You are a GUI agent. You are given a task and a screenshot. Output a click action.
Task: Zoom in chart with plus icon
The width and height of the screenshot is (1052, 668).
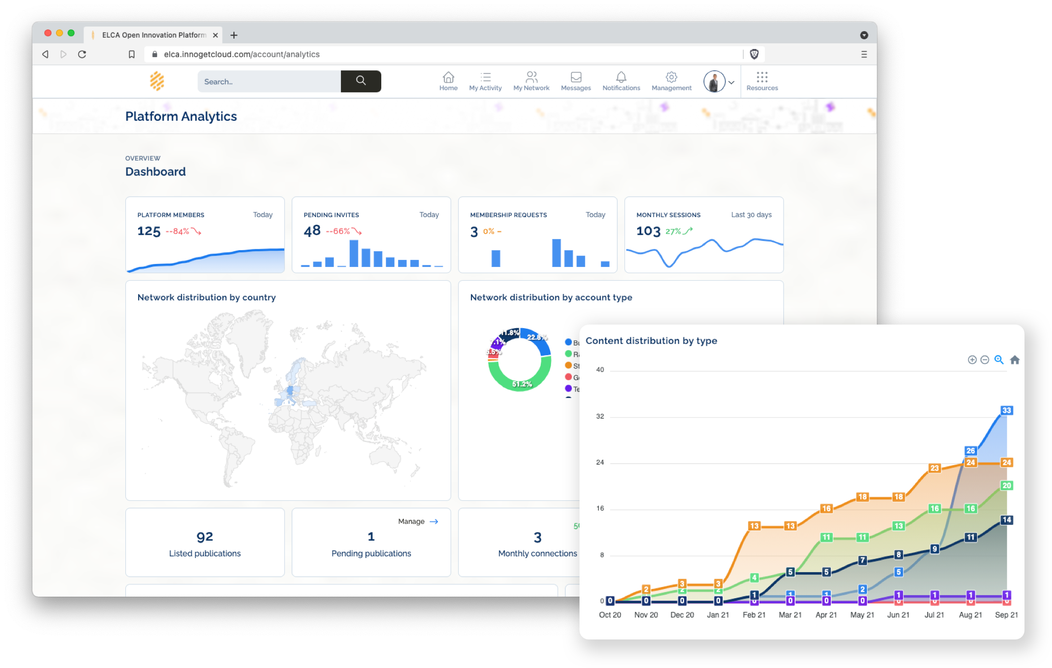pyautogui.click(x=972, y=360)
